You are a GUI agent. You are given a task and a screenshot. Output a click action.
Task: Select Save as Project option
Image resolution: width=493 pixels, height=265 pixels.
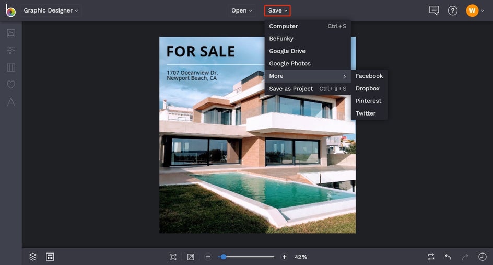[308, 89]
